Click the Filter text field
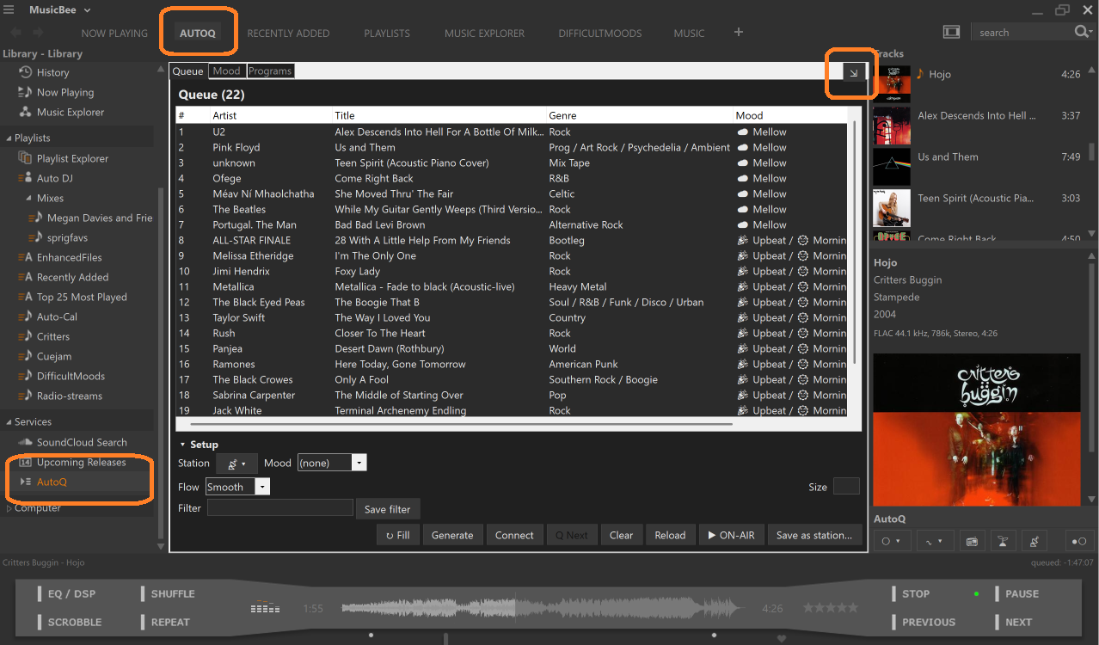Image resolution: width=1099 pixels, height=645 pixels. [279, 508]
